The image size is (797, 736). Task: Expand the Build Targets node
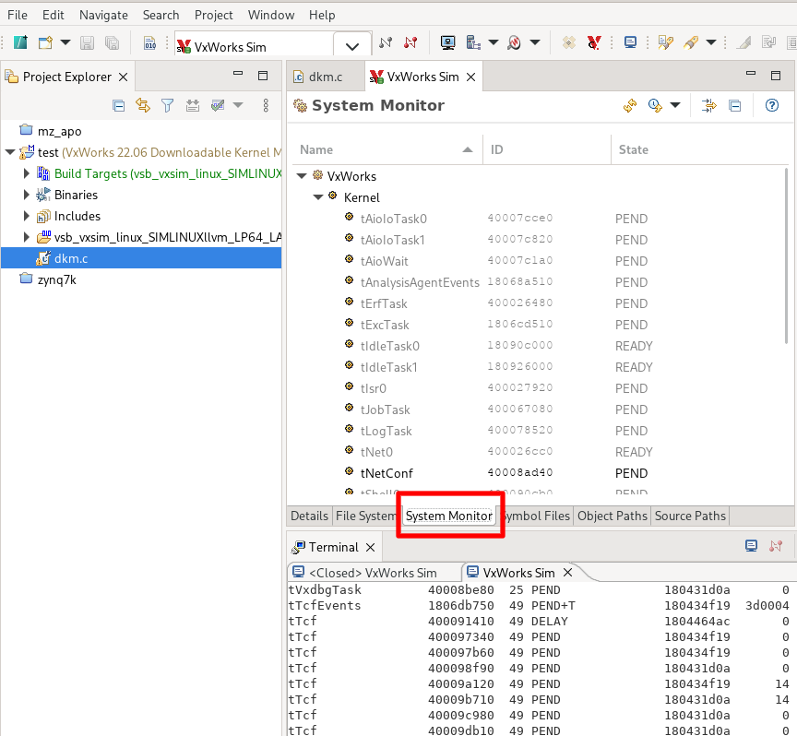[26, 173]
